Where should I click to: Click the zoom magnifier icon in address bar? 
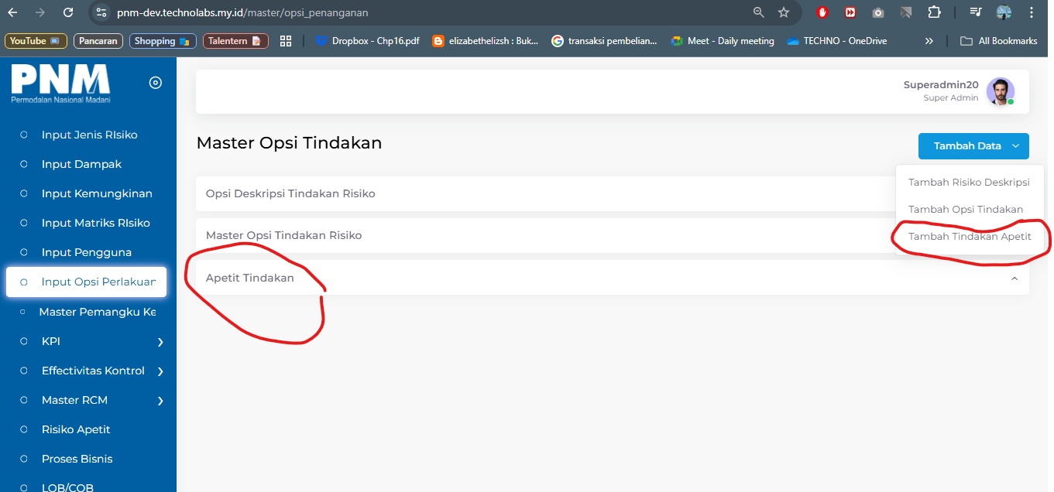[x=758, y=12]
